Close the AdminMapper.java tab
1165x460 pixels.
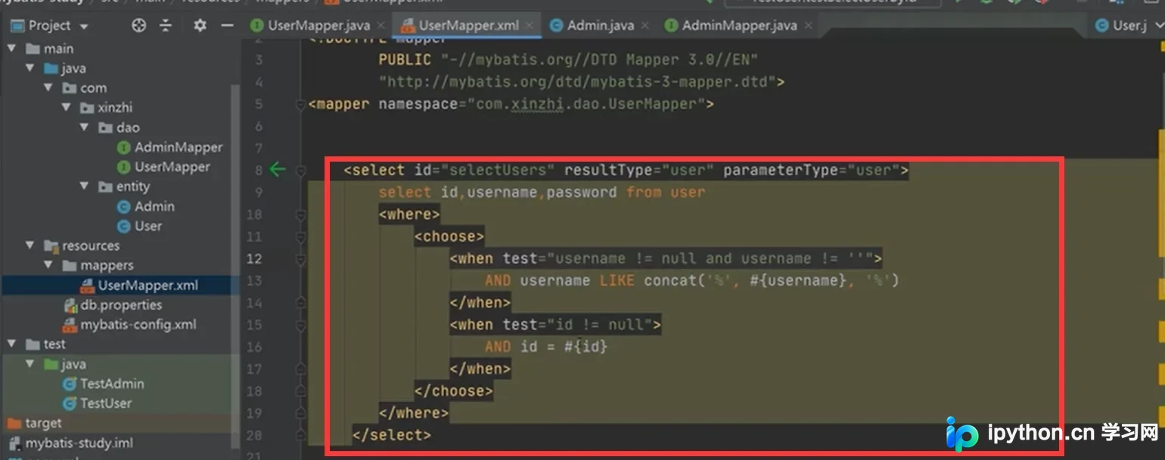coord(808,26)
